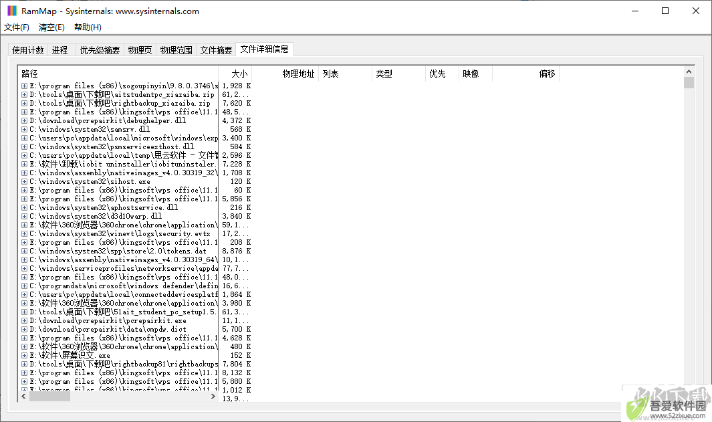The width and height of the screenshot is (712, 422).
Task: Expand the tokens.dat row
Action: [x=25, y=251]
